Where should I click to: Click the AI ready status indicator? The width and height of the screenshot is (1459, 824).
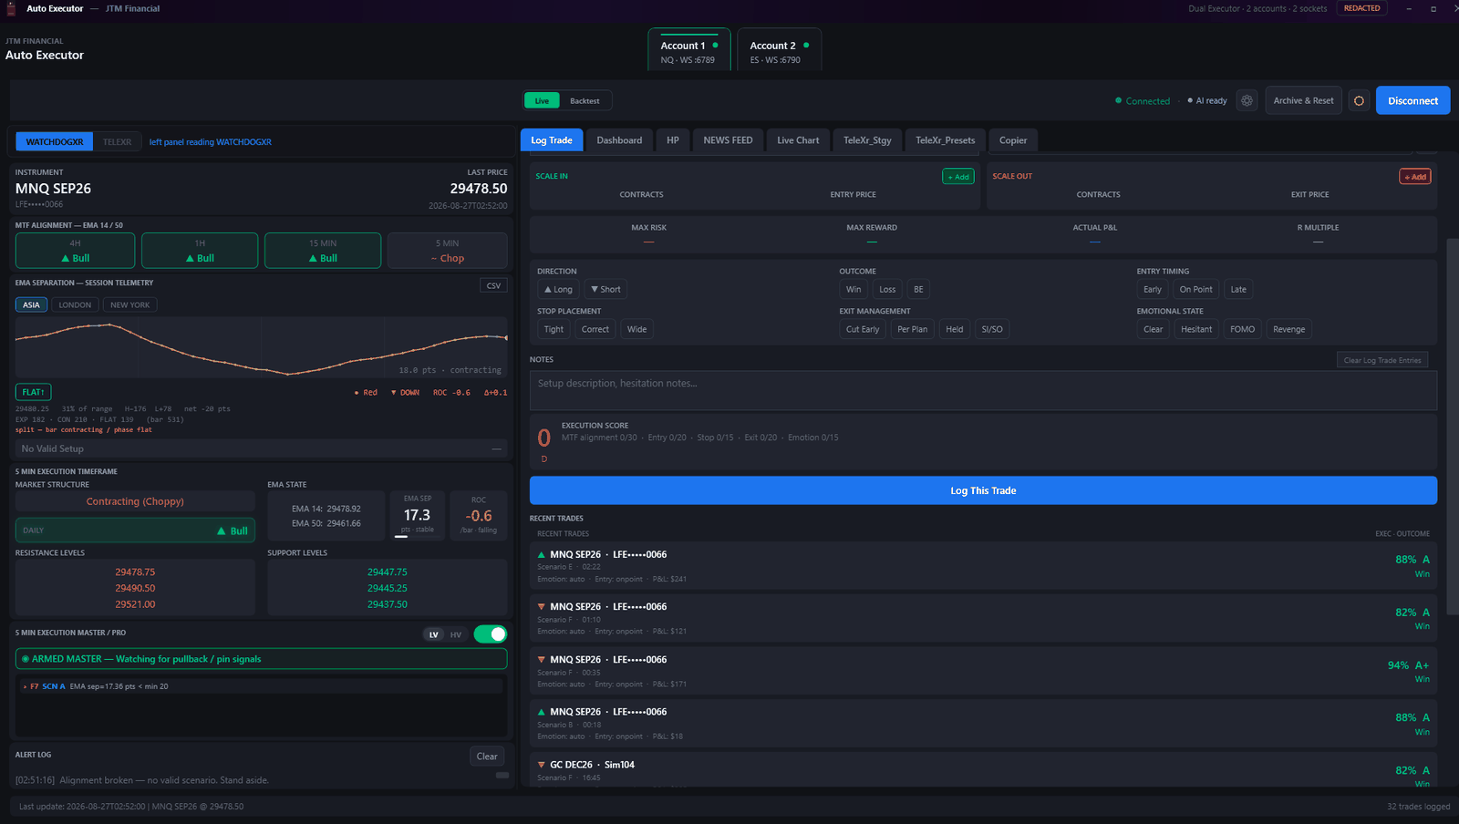[1206, 100]
